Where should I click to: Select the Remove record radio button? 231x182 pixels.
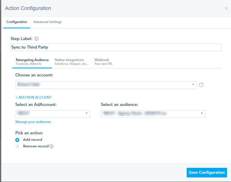pos(17,146)
